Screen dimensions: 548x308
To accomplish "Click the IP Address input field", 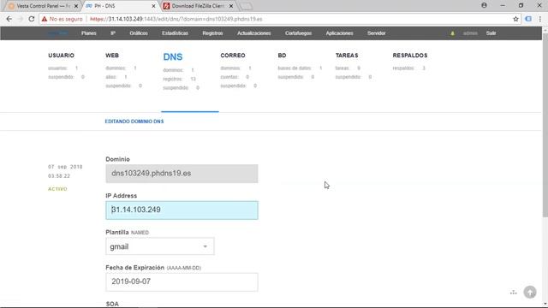I will pyautogui.click(x=182, y=210).
